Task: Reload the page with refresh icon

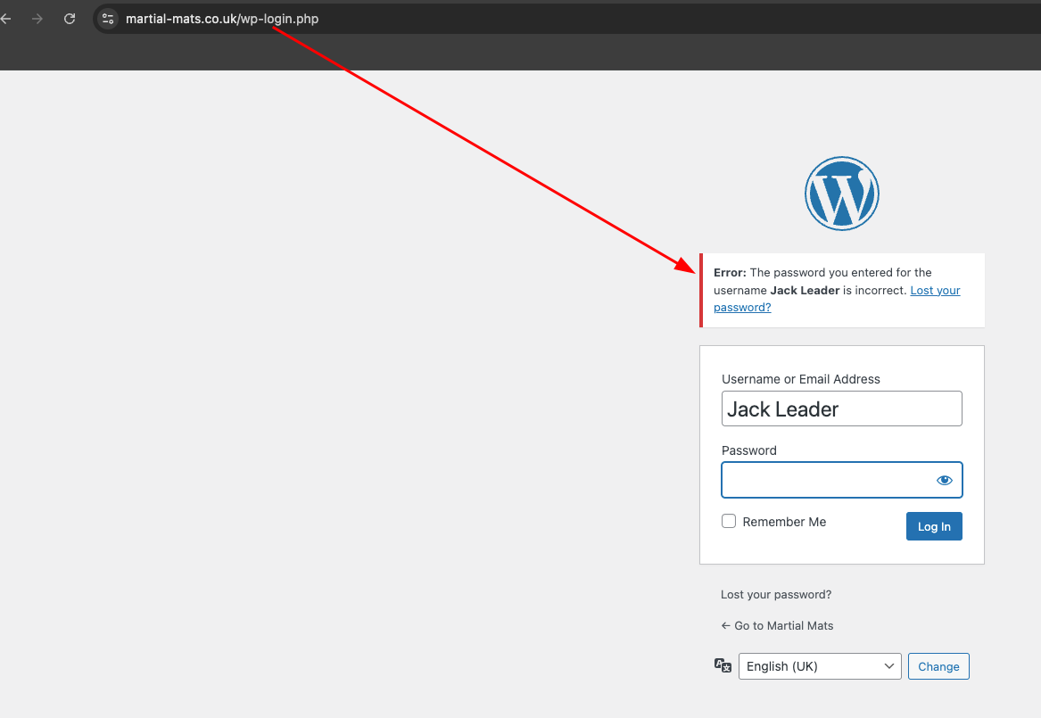Action: 69,19
